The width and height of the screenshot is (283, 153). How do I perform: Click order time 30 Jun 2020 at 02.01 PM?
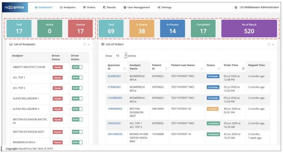click(232, 110)
